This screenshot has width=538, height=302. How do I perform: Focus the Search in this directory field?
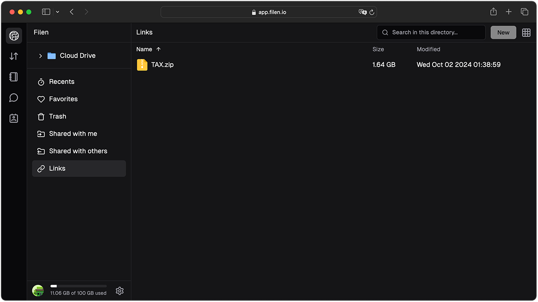pyautogui.click(x=433, y=32)
